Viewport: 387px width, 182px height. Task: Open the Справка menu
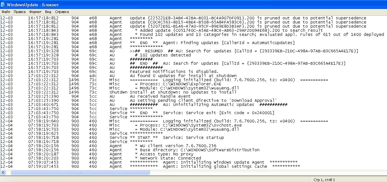click(x=62, y=12)
